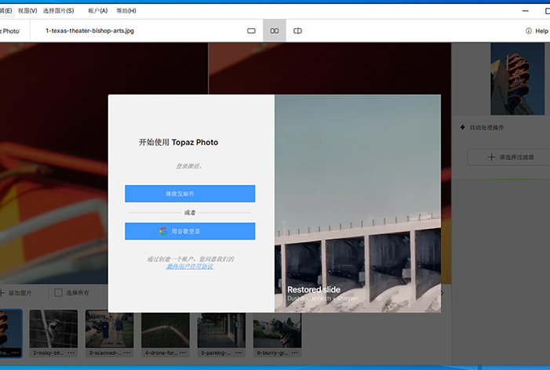550x370 pixels.
Task: Click the plus icon to add images
Action: coord(2,292)
